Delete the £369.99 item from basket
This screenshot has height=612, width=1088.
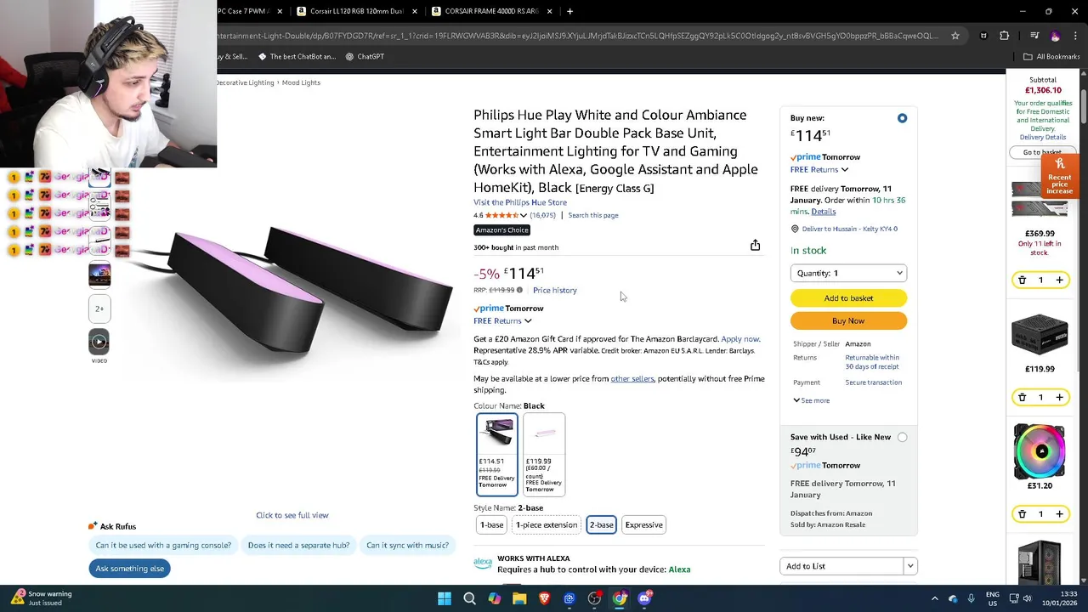coord(1022,280)
